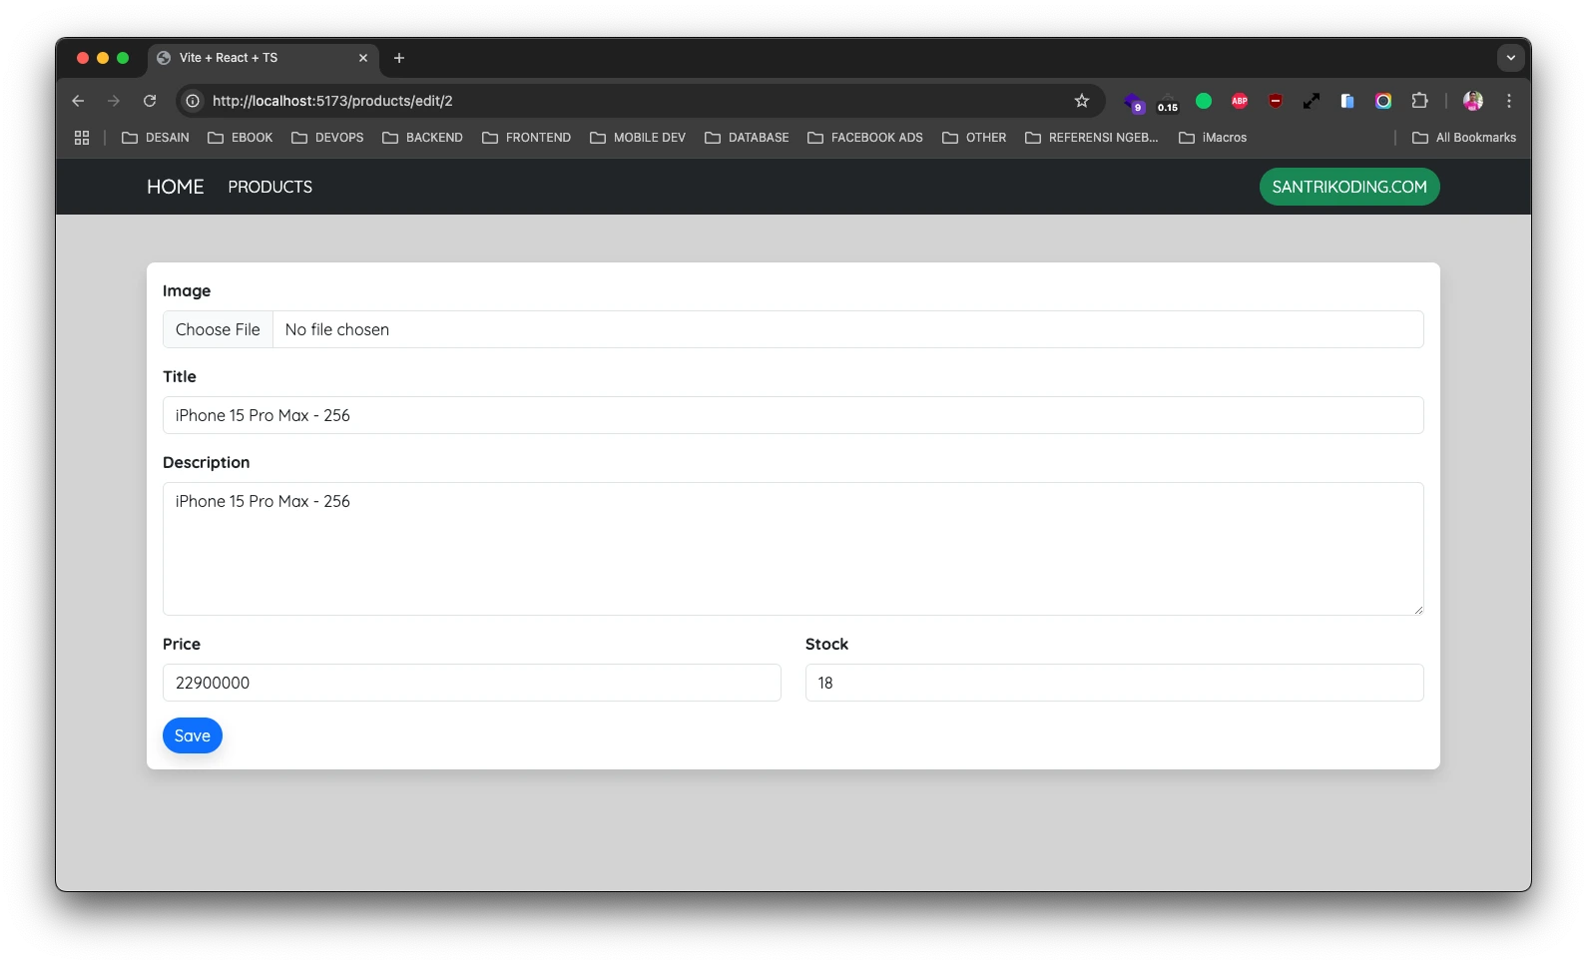Click the address bar URL
This screenshot has height=965, width=1587.
332,101
